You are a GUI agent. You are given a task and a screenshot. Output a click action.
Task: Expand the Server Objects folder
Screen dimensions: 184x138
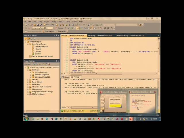pyautogui.click(x=28, y=82)
